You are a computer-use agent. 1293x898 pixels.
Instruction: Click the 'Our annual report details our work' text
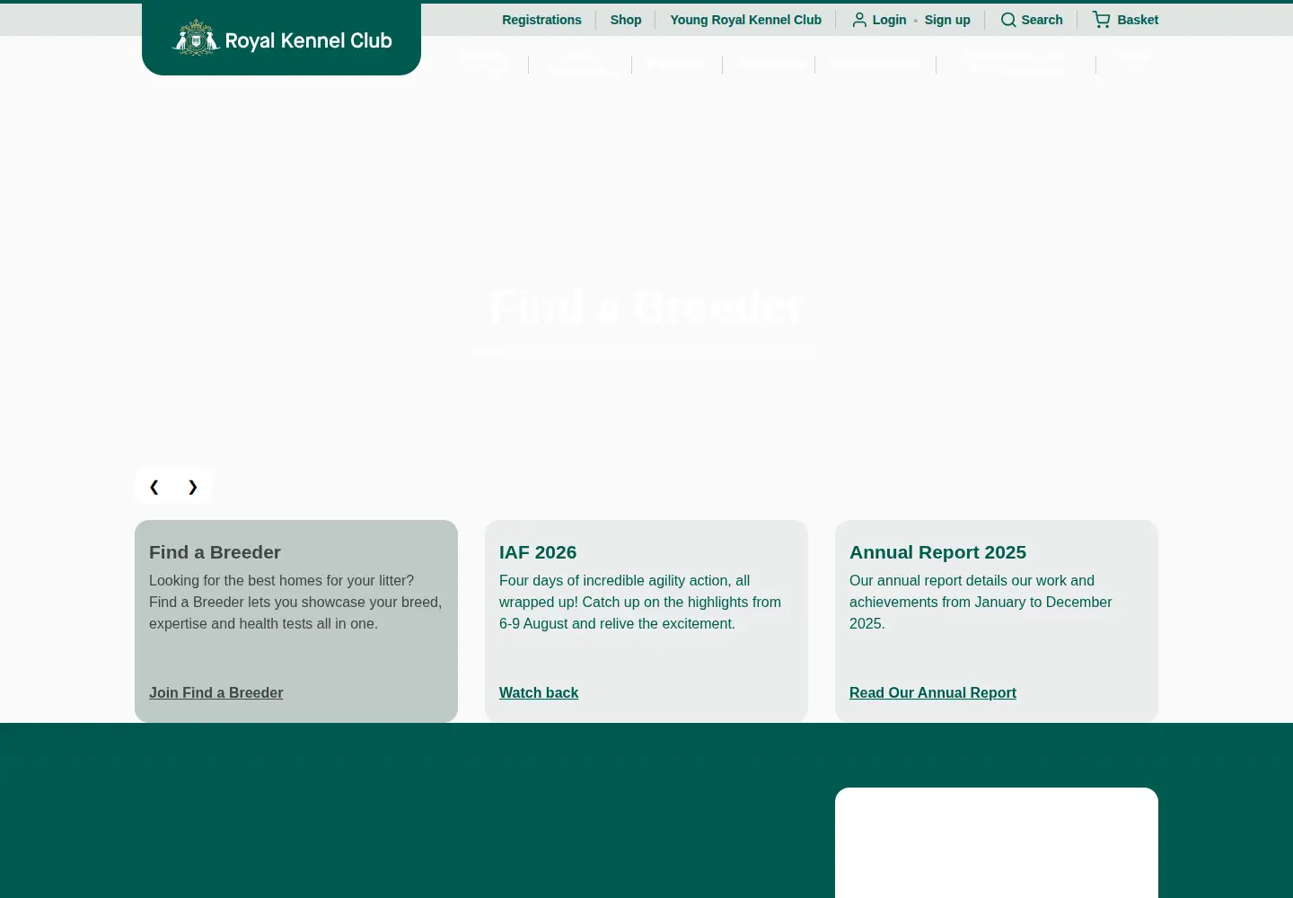tap(981, 602)
